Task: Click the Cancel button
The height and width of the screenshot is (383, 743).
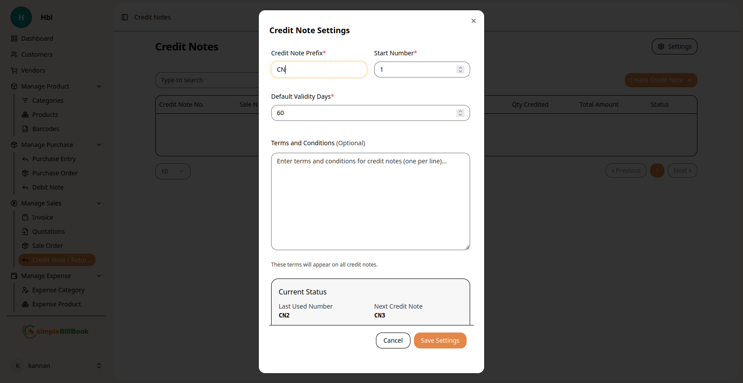Action: [393, 340]
